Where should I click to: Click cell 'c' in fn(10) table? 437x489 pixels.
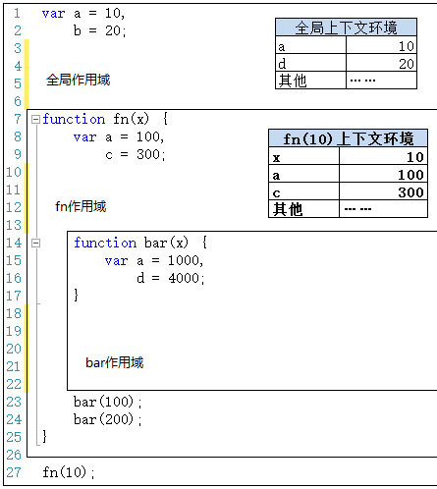coord(303,192)
